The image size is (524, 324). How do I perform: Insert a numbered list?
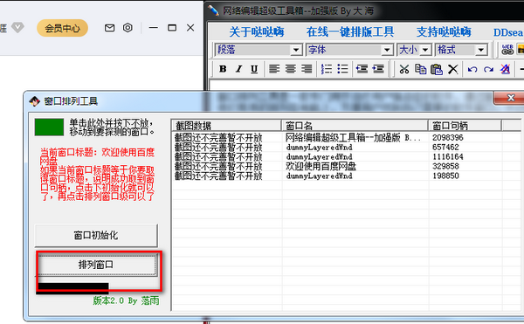point(326,69)
